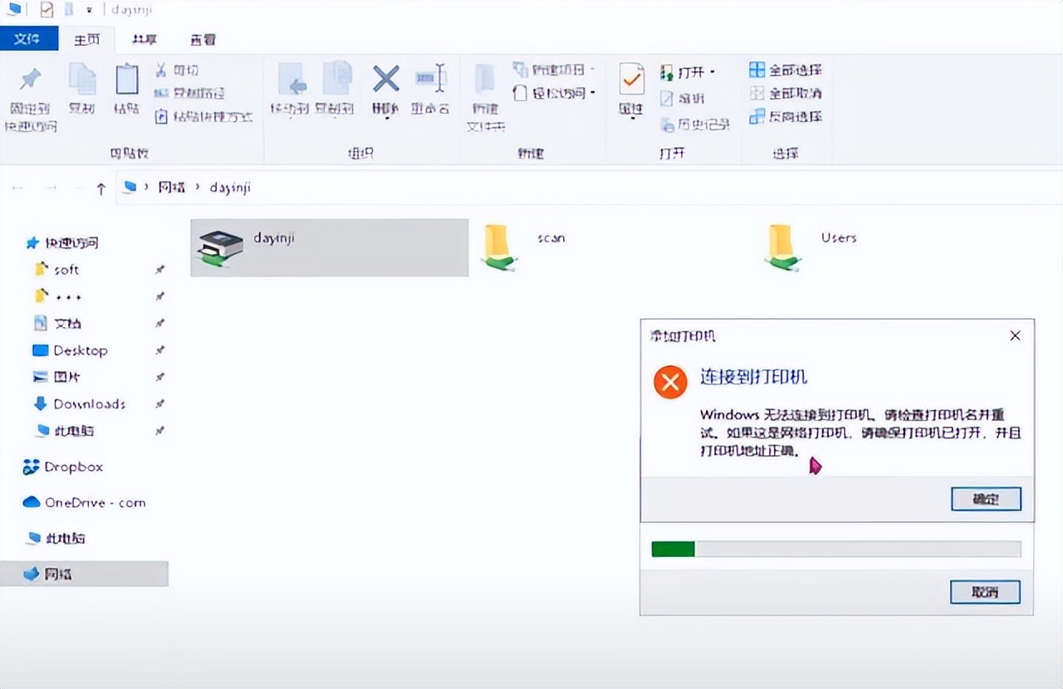Open 历史记录 (history) in ribbon
Screen dimensions: 1063x689
[695, 125]
